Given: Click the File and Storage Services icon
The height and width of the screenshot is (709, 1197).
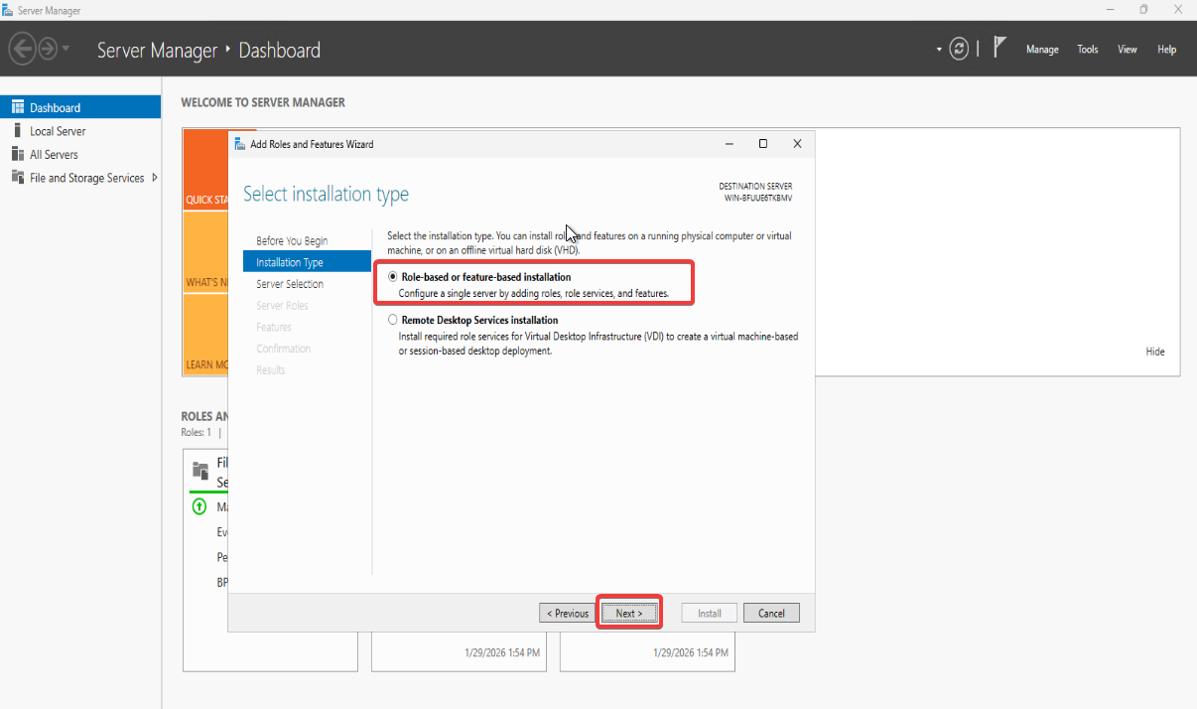Looking at the screenshot, I should click(x=17, y=178).
